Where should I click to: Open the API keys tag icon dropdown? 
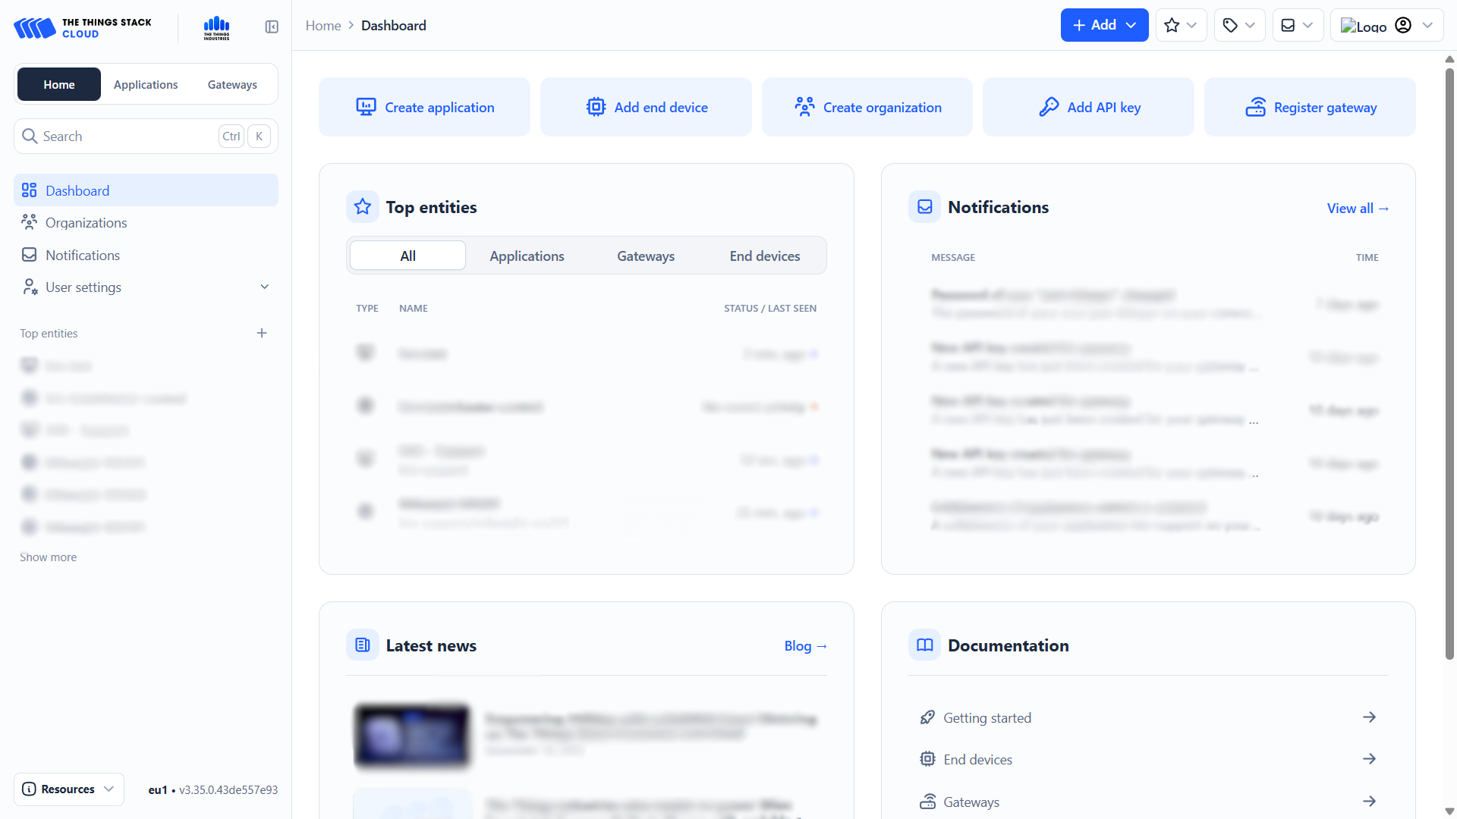click(x=1239, y=26)
